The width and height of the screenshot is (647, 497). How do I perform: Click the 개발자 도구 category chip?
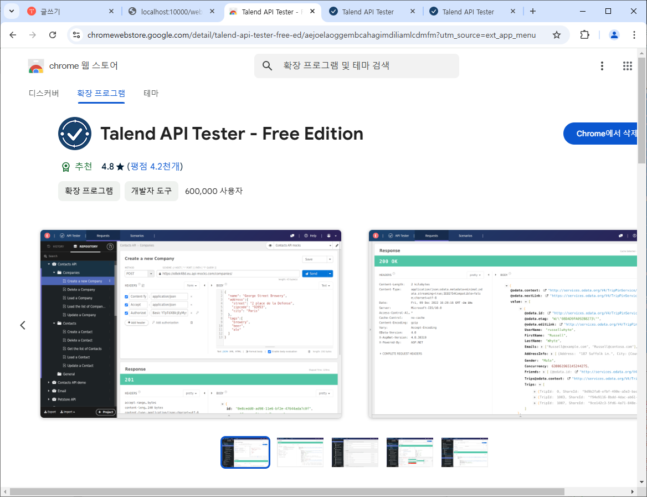click(x=151, y=191)
